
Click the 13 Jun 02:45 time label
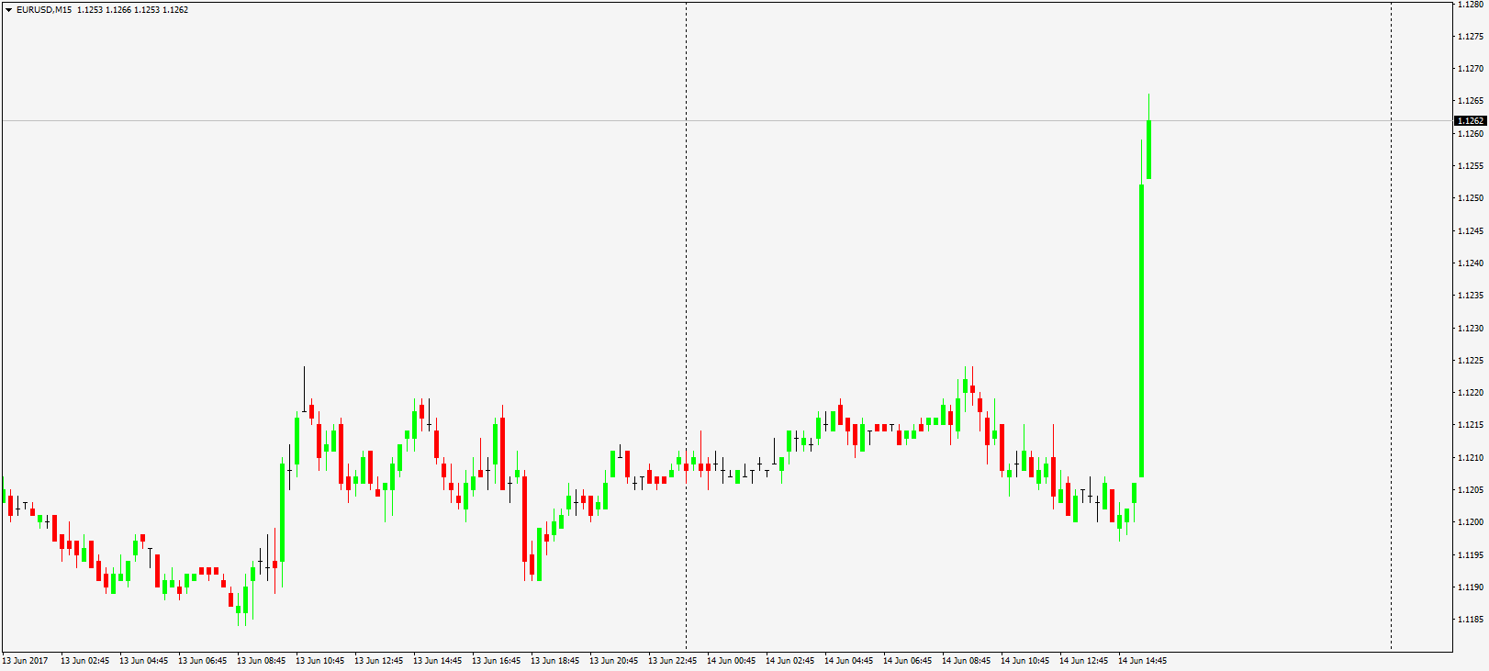pos(84,661)
